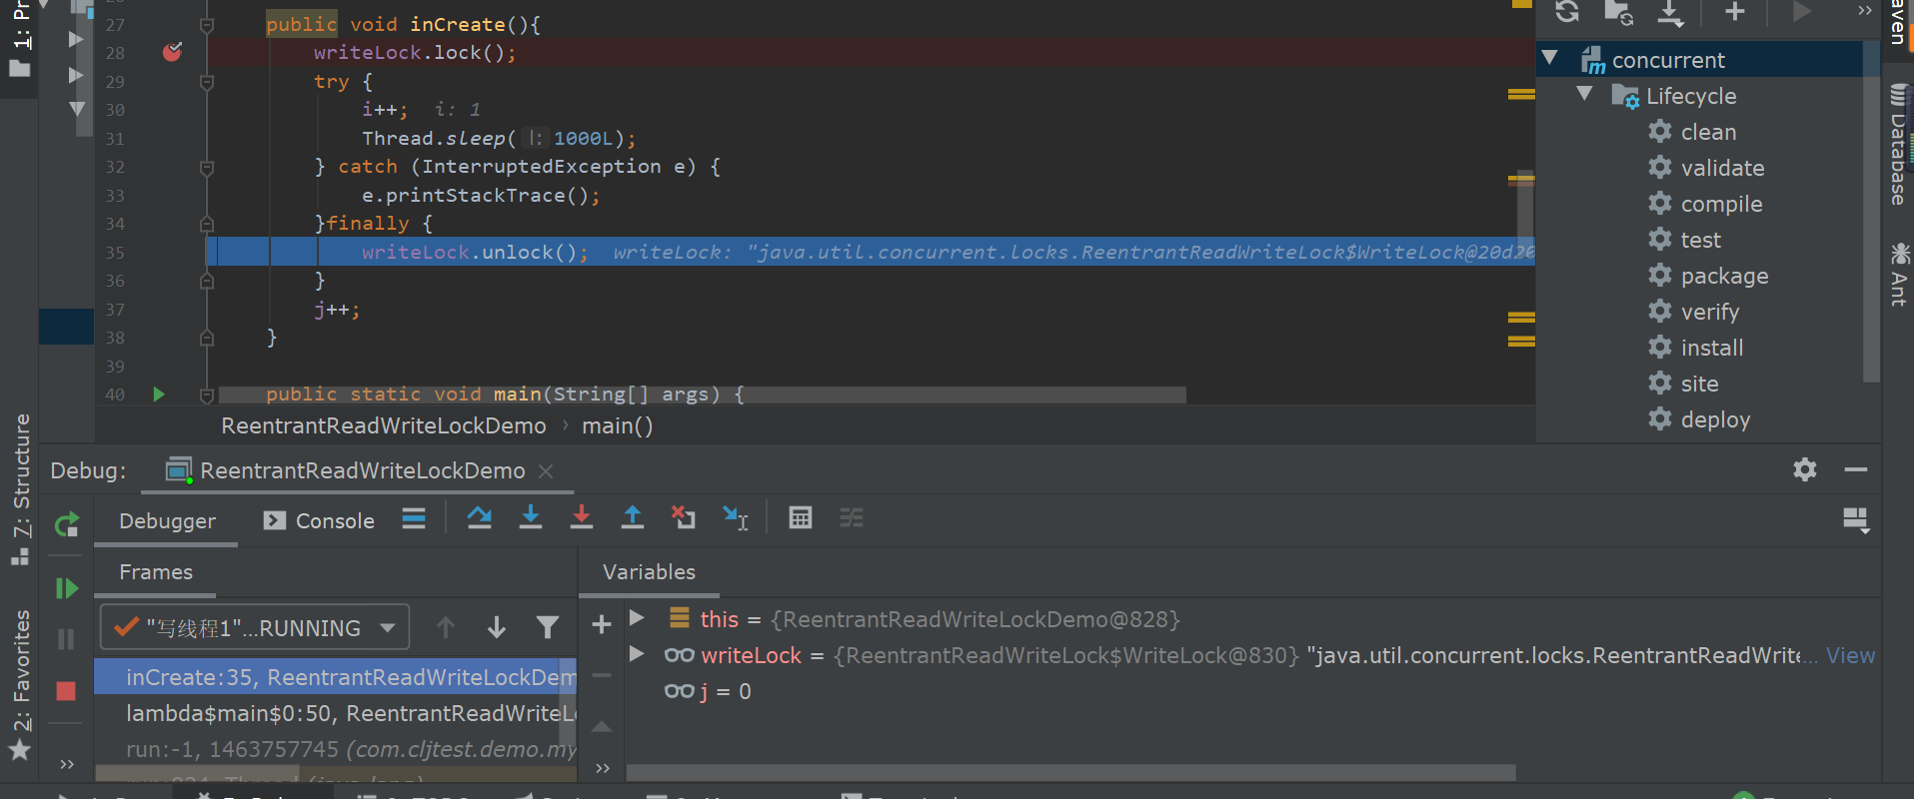Click the Run Maven Build icon
Viewport: 1914px width, 799px height.
coord(1801,12)
